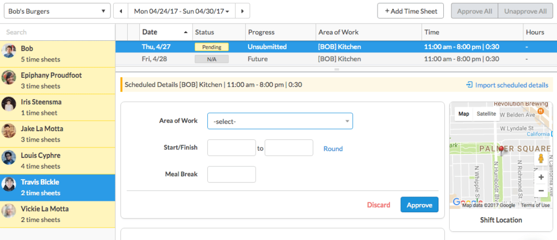Click Epiphany Proudfoot's avatar
This screenshot has height=240, width=557.
9,77
